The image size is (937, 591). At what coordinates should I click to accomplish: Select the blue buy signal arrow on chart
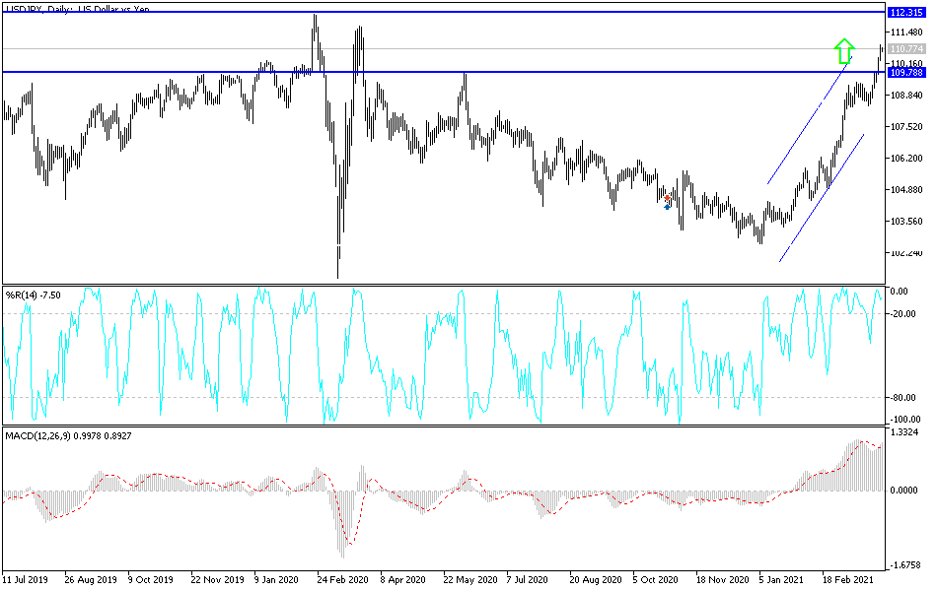click(x=668, y=205)
